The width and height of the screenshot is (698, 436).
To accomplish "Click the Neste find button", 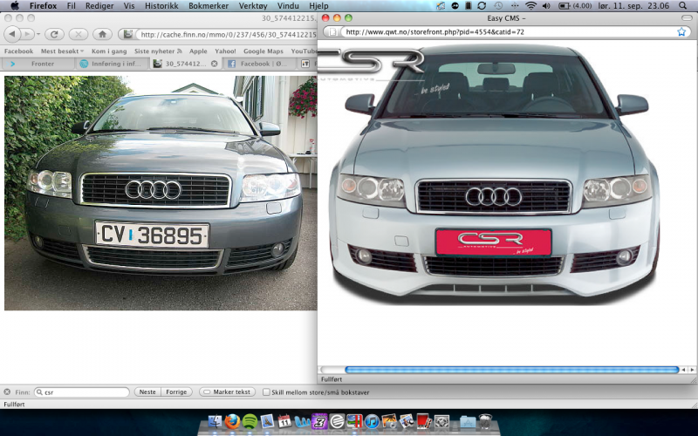I will point(147,392).
